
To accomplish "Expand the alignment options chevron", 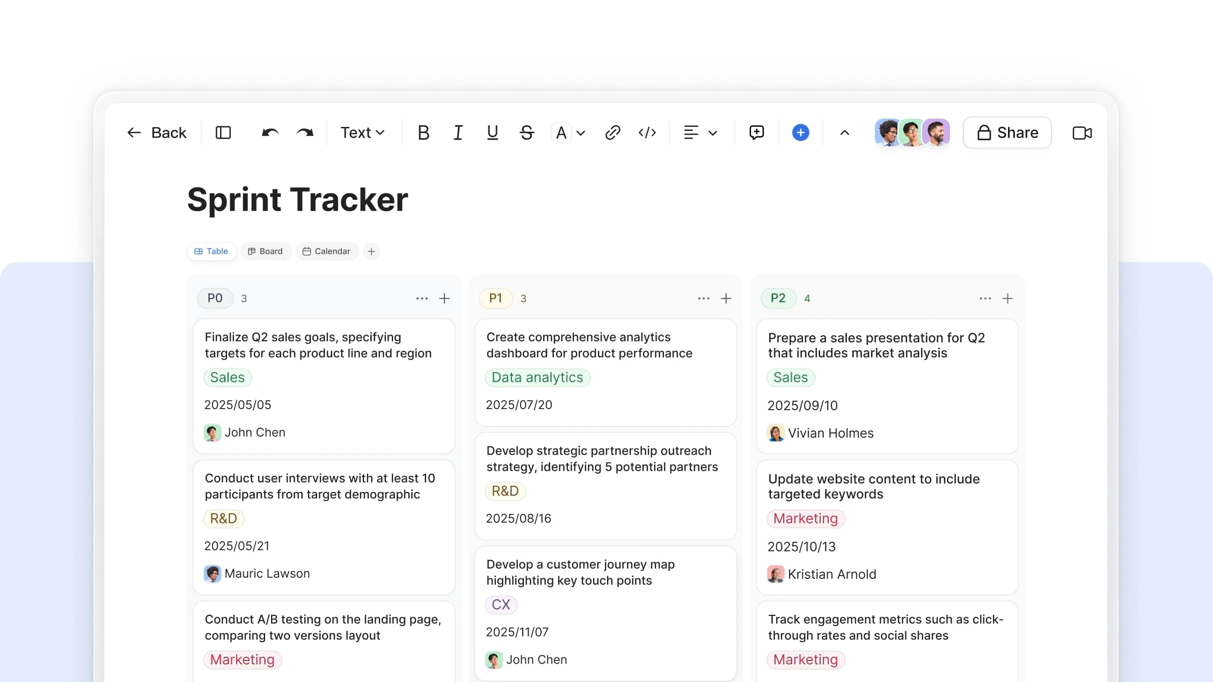I will 713,133.
